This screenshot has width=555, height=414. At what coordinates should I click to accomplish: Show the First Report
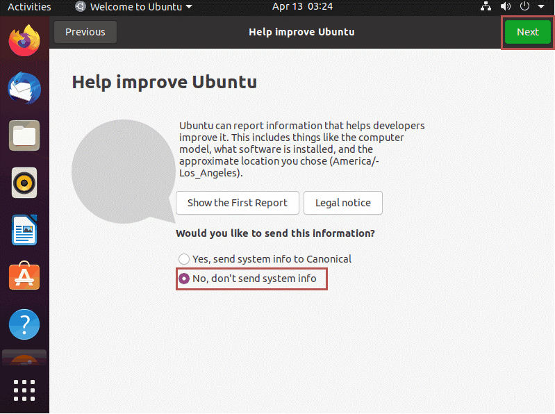coord(238,203)
